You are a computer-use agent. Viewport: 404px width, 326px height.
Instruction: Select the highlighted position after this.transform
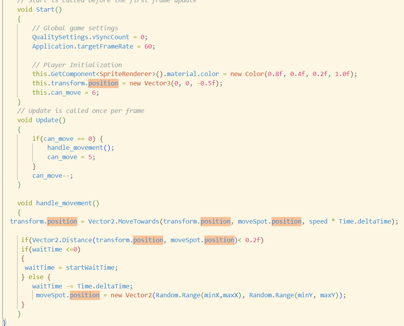pyautogui.click(x=103, y=83)
